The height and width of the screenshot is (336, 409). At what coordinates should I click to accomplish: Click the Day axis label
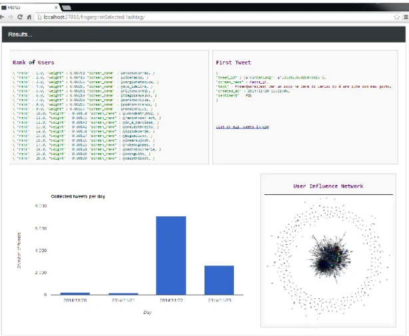[x=147, y=312]
